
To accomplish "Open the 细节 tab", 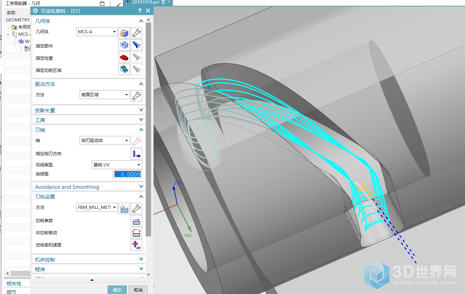I will (x=11, y=291).
